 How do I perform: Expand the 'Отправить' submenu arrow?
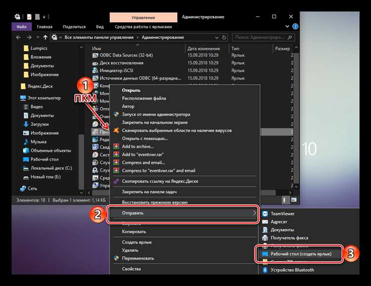pos(255,213)
